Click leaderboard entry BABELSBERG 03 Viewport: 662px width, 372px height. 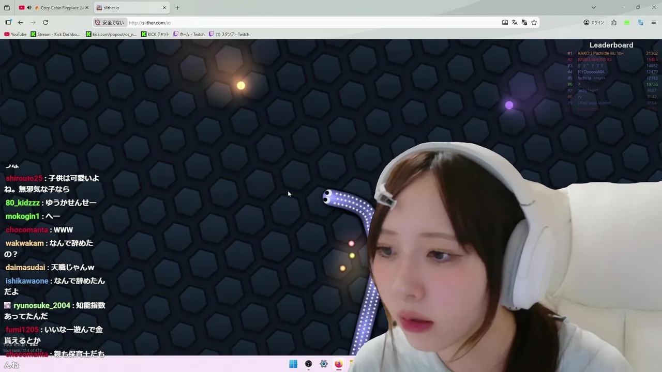point(594,59)
